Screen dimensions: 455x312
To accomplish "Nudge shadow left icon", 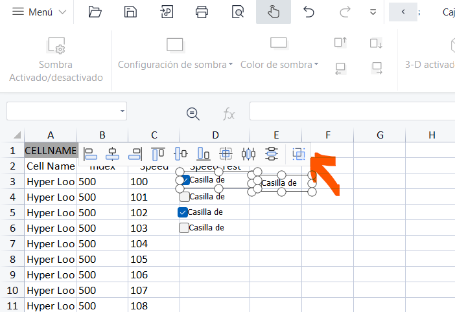I will (340, 69).
